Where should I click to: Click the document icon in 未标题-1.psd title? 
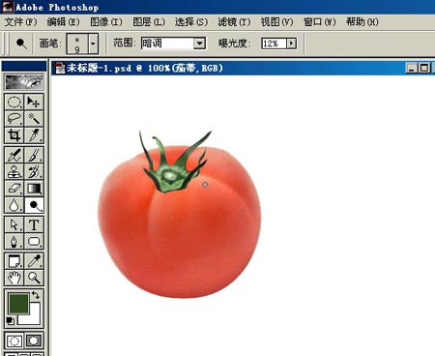click(60, 68)
